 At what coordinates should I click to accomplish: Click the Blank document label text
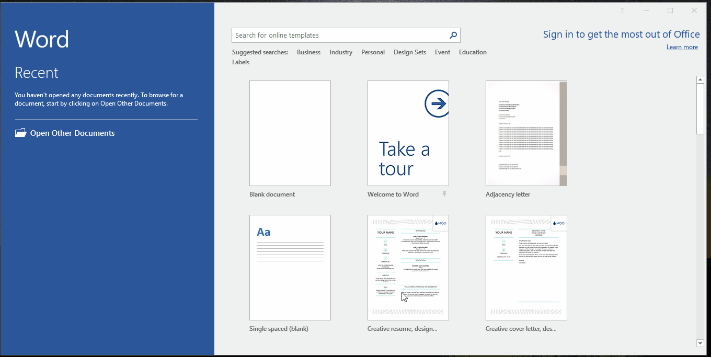[x=272, y=194]
